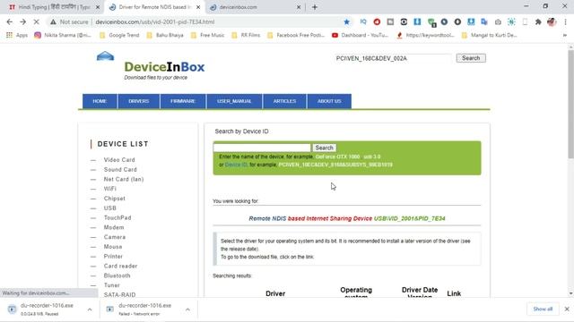Open the keywordtool bookmark
The image size is (574, 322).
(426, 35)
